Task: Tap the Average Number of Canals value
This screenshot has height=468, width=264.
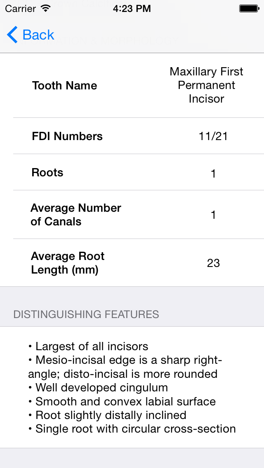Action: pyautogui.click(x=213, y=215)
